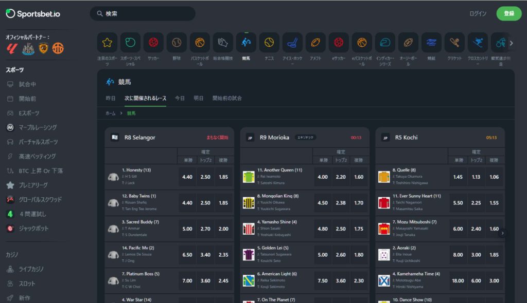The width and height of the screenshot is (527, 303).
Task: Switch to the 開始前の試合 tab
Action: tap(227, 98)
